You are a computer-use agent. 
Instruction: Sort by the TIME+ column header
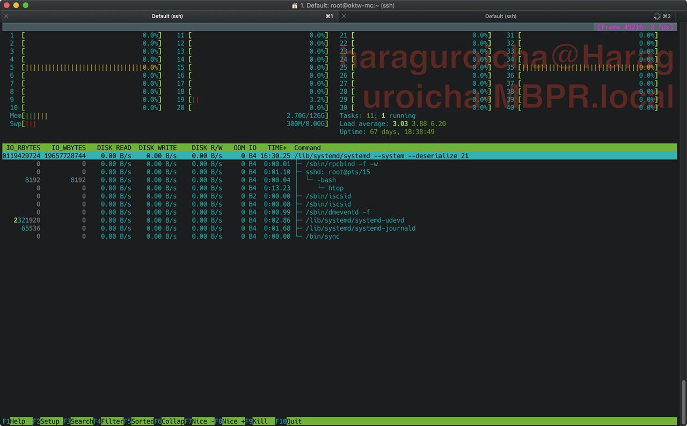(277, 148)
